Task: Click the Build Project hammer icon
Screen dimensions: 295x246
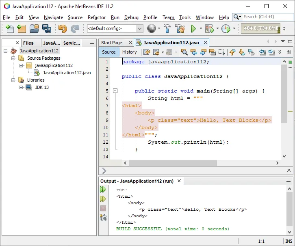Action: pyautogui.click(x=167, y=28)
